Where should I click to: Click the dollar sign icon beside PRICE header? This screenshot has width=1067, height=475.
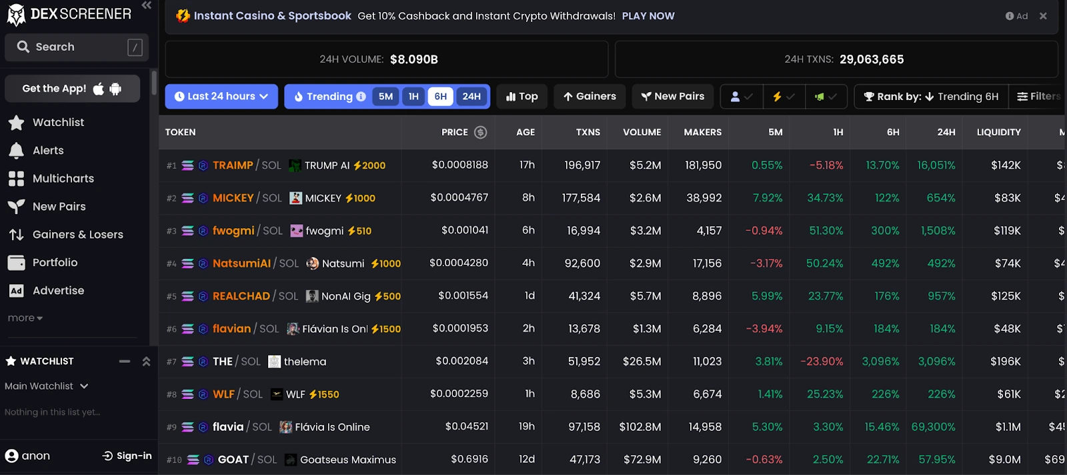[480, 132]
